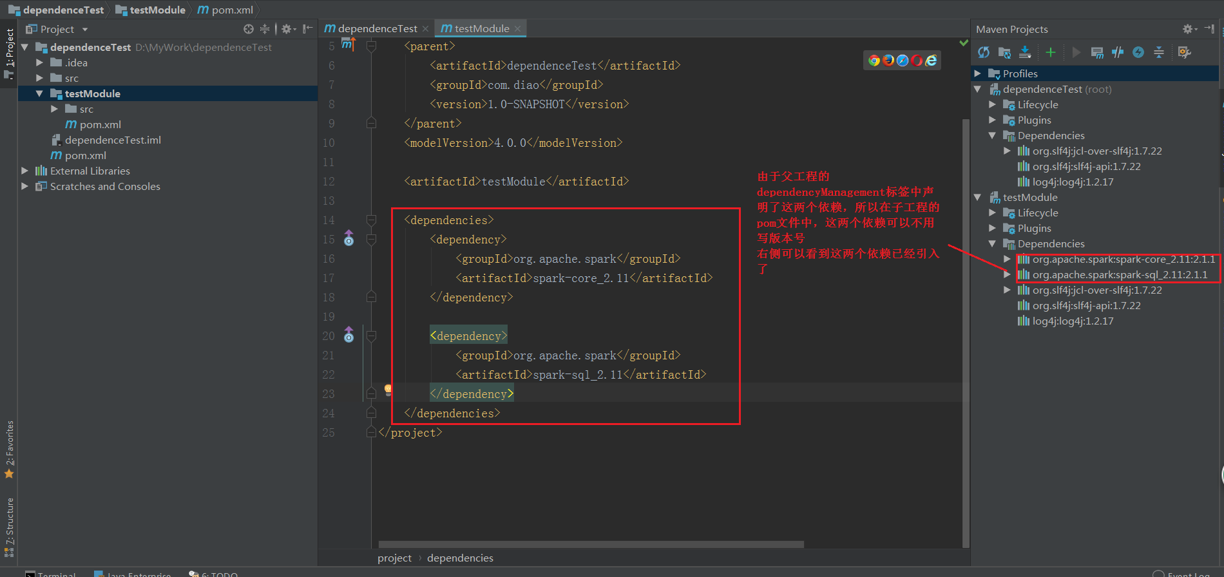Image resolution: width=1224 pixels, height=577 pixels.
Task: Toggle skip tests mode lightning icon
Action: point(1138,52)
